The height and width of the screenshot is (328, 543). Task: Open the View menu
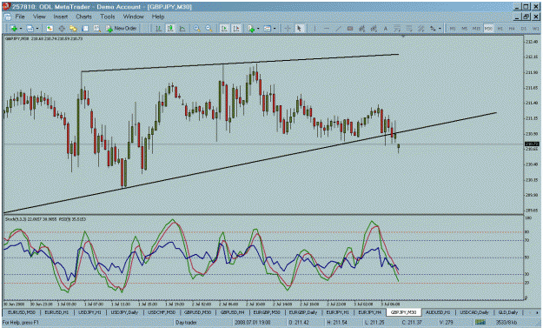coord(39,17)
